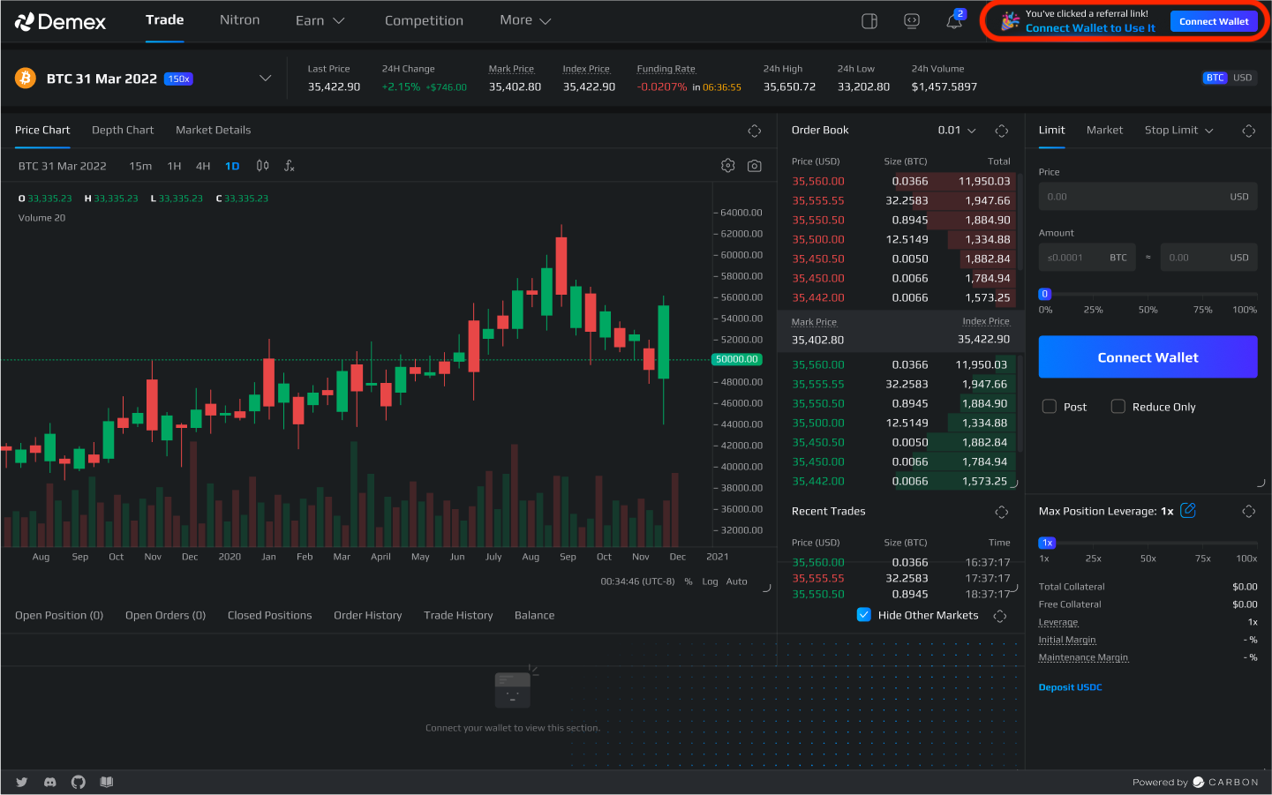Screen dimensions: 1272x795
Task: Open the GitHub icon in footer
Action: click(x=79, y=782)
